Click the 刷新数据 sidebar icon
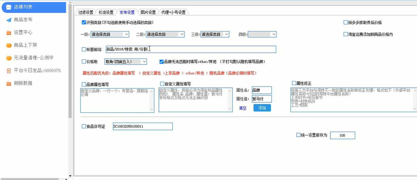Image resolution: width=417 pixels, height=180 pixels. [x=9, y=83]
